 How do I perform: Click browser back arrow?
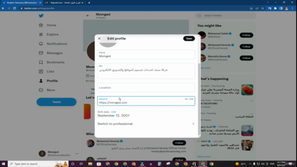click(3, 8)
